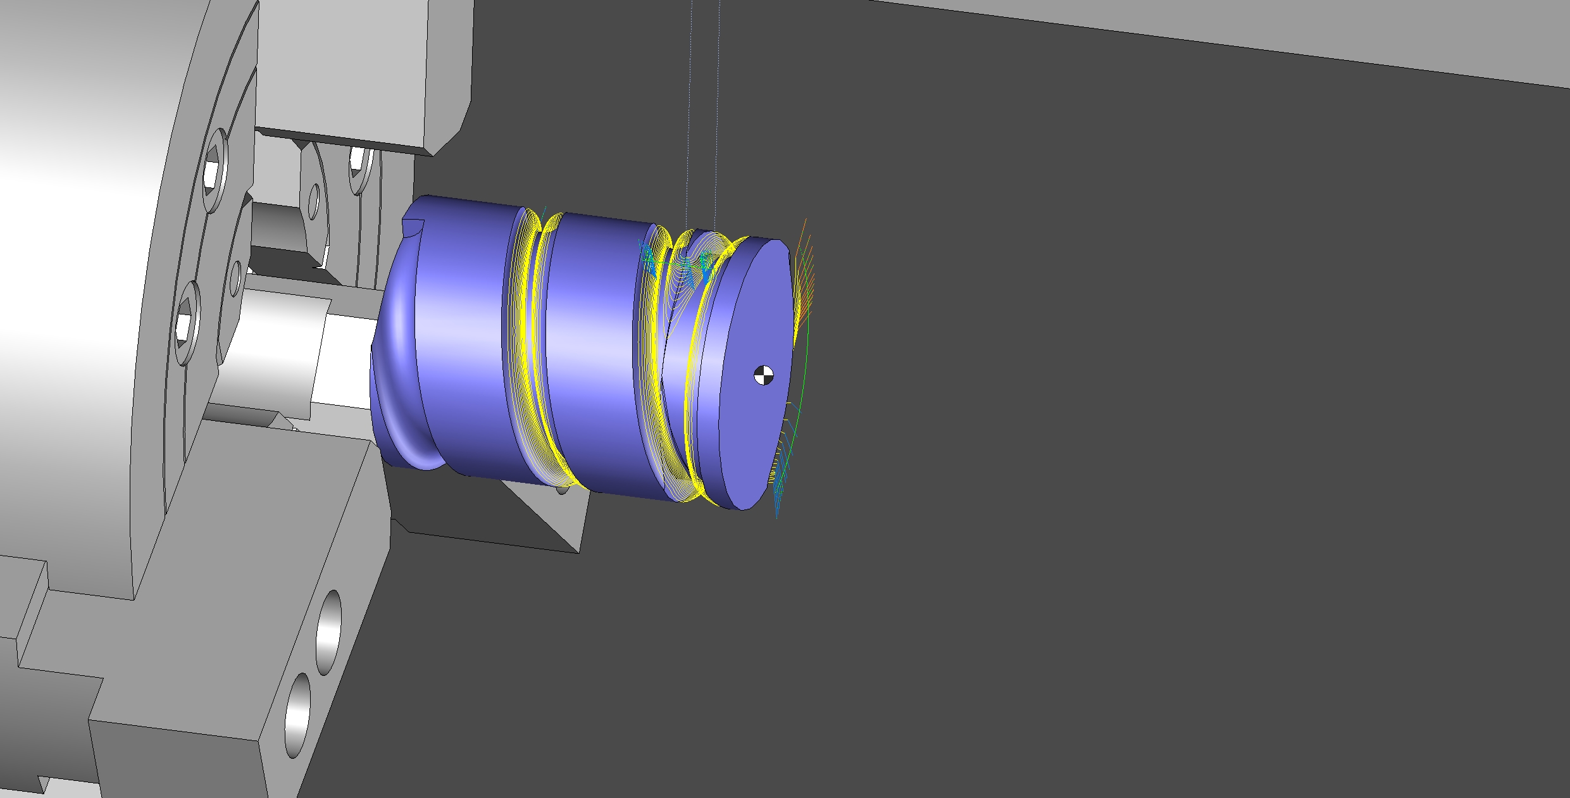Screen dimensions: 1570x798
Task: Select the vertical dotted rapid-move lines above part
Action: click(702, 114)
